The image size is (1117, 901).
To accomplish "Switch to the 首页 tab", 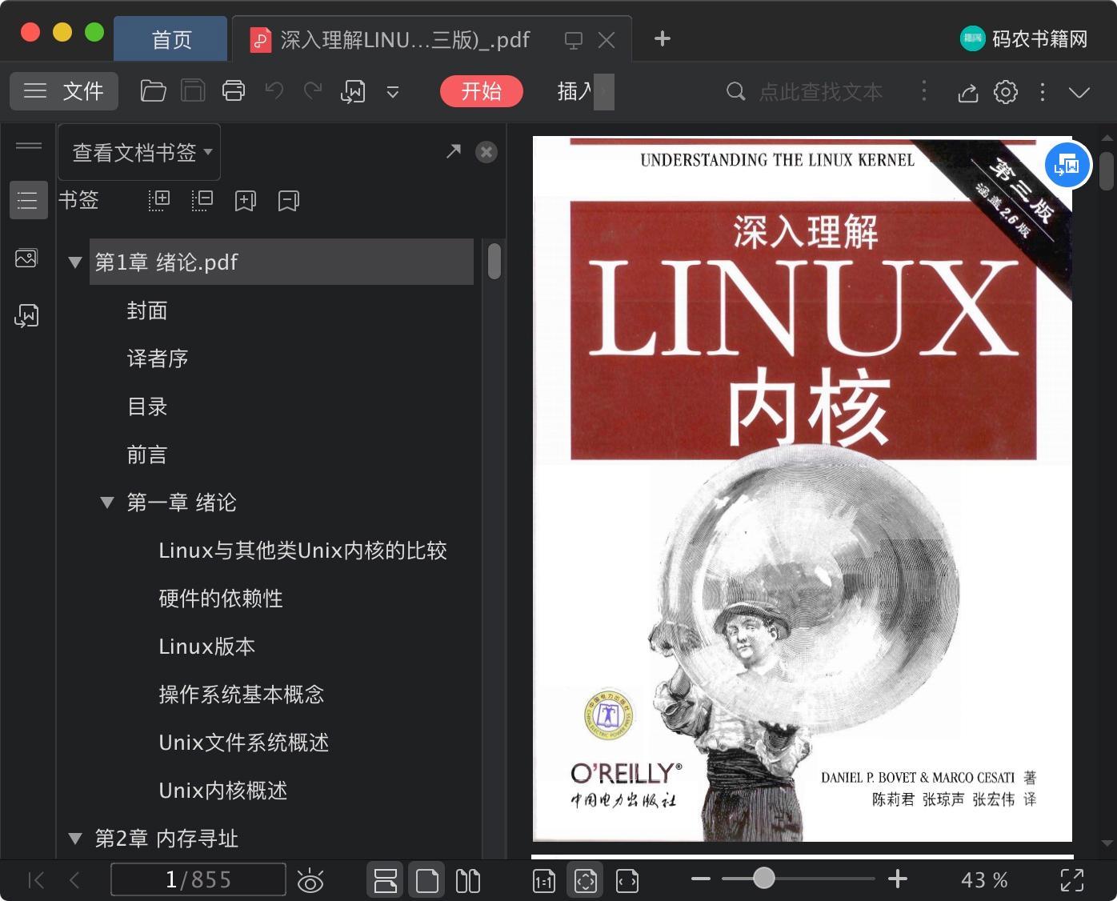I will 171,39.
